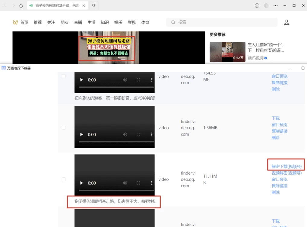Viewport: 307px width, 227px height.
Task: Mute the 11.11MB video preview
Action: [x=125, y=183]
